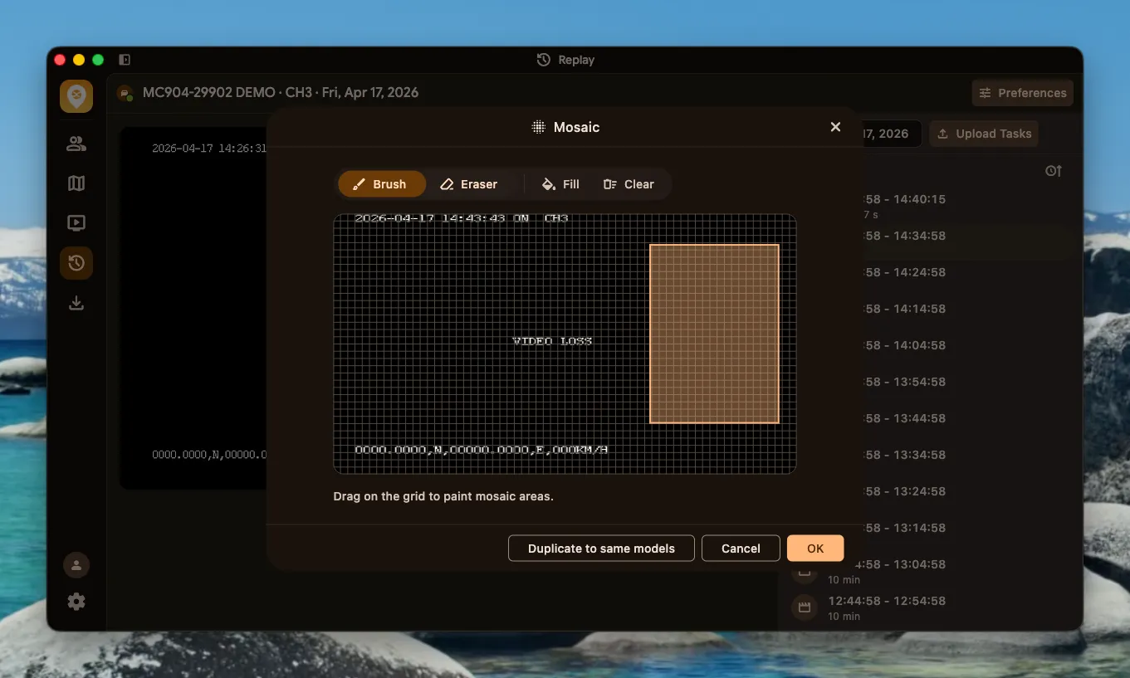Close the Mosaic dialog
Viewport: 1130px width, 678px height.
(835, 127)
